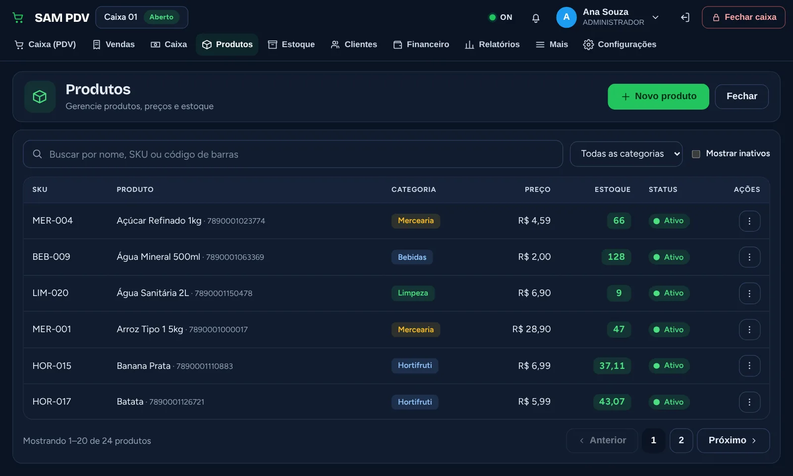
Task: Click SKU BEB-009
Action: click(51, 257)
